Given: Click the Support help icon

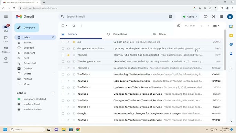Looking at the screenshot, I should pos(205,17).
